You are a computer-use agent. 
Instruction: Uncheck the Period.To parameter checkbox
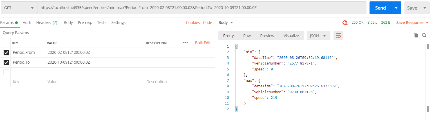click(x=6, y=63)
